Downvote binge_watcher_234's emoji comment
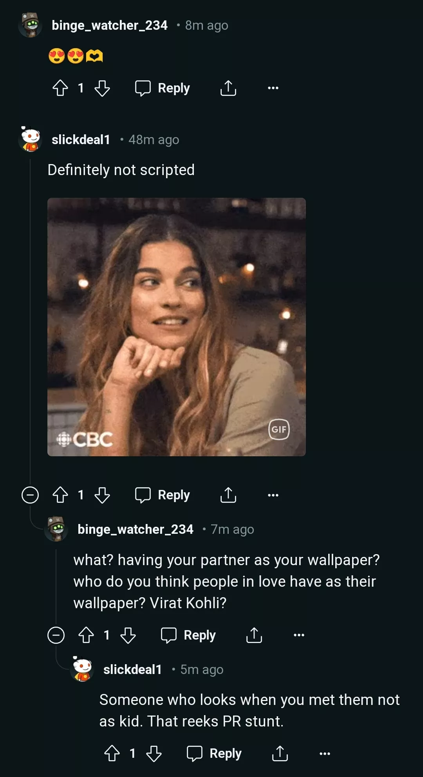Screen dimensions: 423x777 click(102, 88)
